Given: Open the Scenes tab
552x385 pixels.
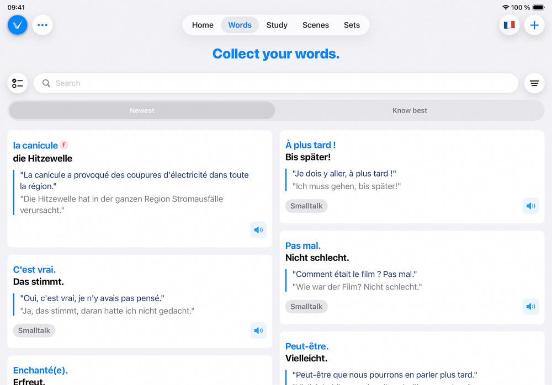Looking at the screenshot, I should click(x=315, y=25).
